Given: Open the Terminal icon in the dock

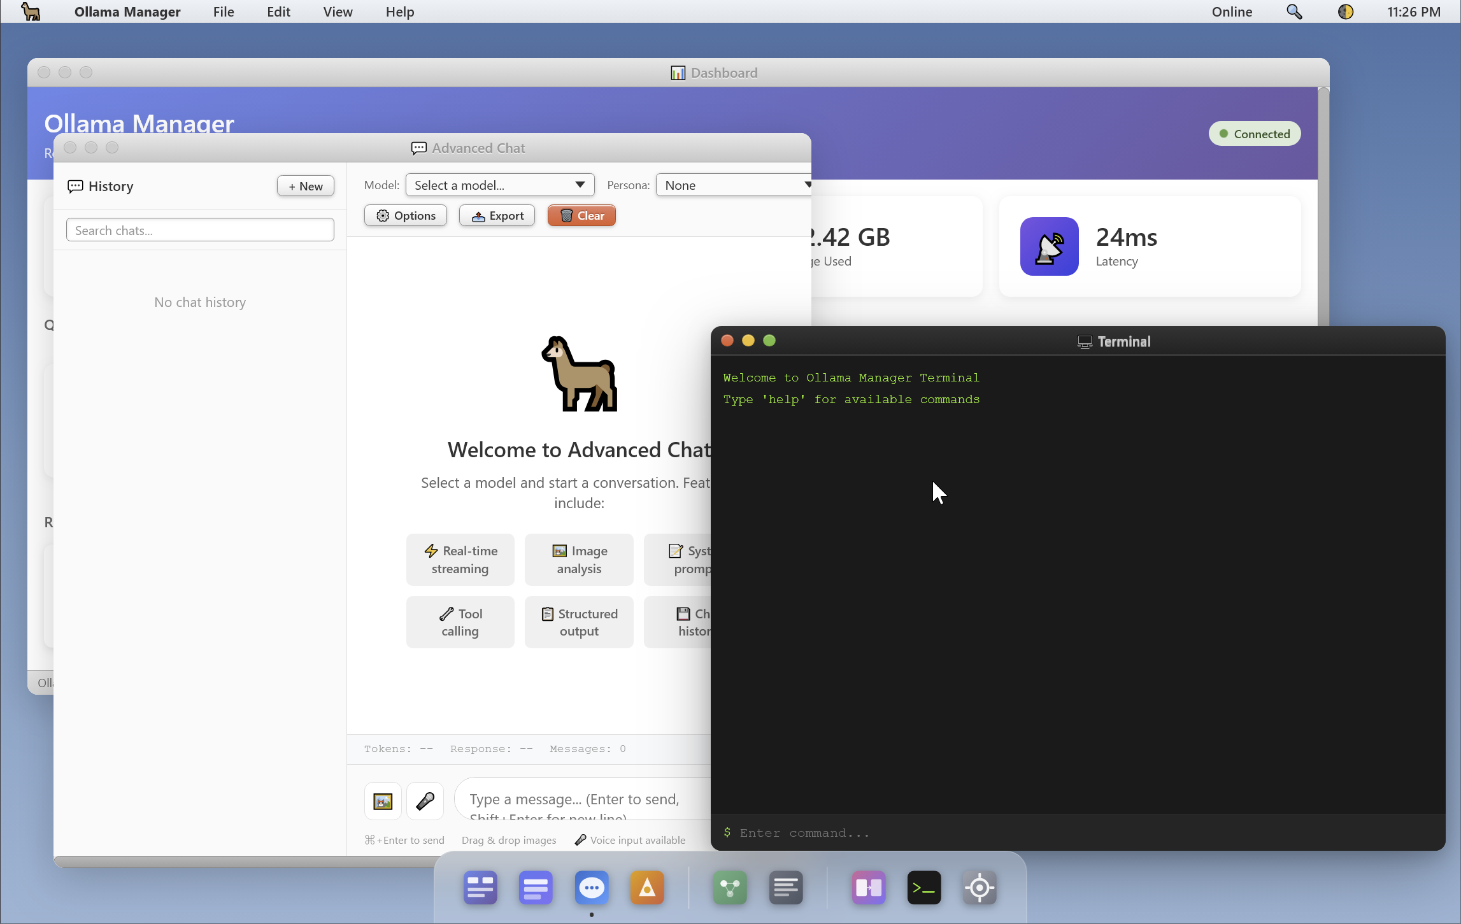Looking at the screenshot, I should tap(924, 887).
